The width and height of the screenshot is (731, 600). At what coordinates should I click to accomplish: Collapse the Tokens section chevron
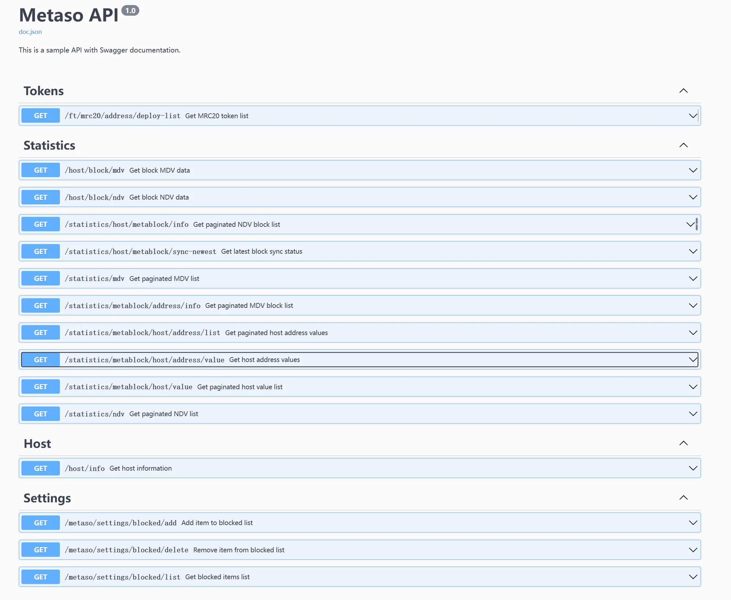[683, 91]
